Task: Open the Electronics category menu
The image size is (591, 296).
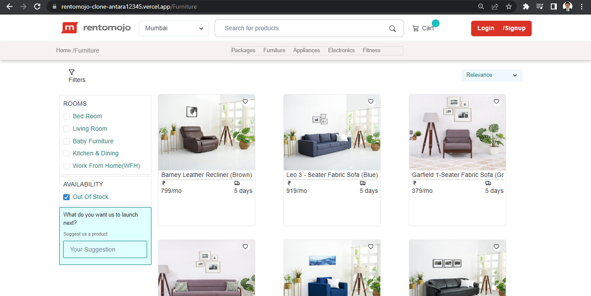Action: coord(341,50)
